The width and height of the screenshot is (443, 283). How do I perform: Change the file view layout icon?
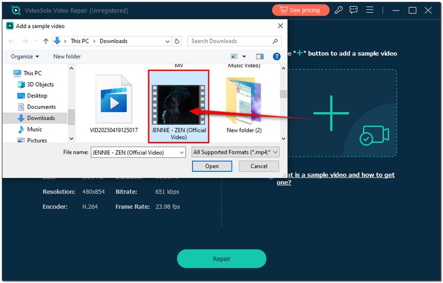[234, 56]
